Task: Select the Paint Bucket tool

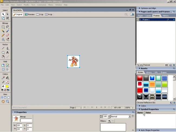Action: pos(8,78)
